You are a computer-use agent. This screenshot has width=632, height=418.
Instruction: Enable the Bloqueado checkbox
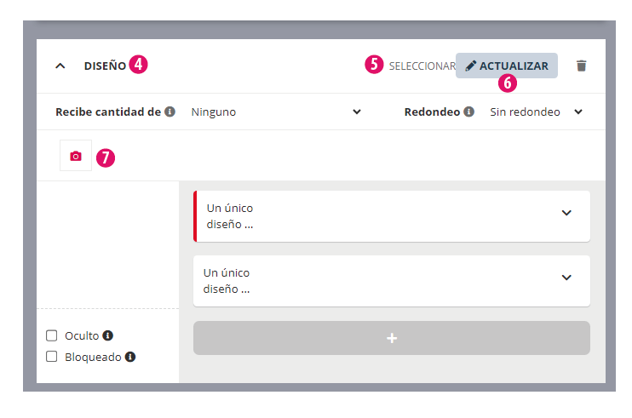52,357
